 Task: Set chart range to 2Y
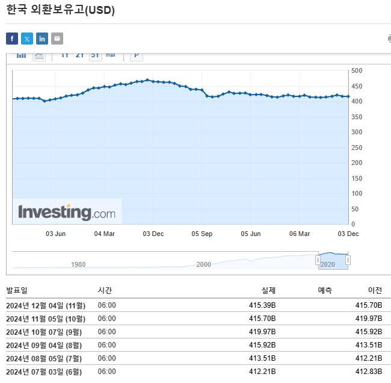[80, 55]
